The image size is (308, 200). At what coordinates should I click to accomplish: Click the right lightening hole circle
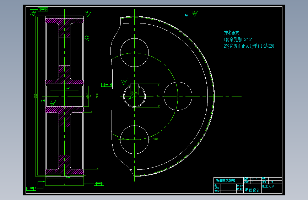click(x=178, y=96)
